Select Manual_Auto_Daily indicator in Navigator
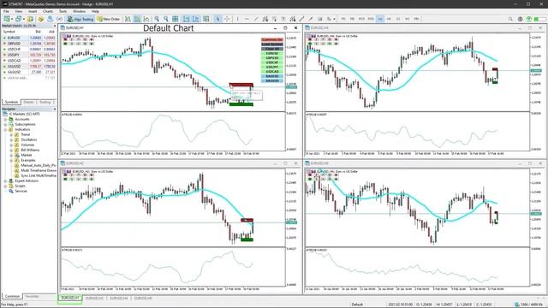The image size is (548, 308). point(39,165)
